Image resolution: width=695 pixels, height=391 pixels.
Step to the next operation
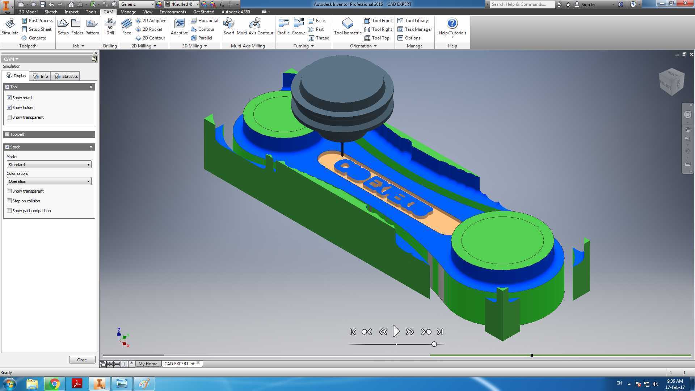click(x=426, y=332)
